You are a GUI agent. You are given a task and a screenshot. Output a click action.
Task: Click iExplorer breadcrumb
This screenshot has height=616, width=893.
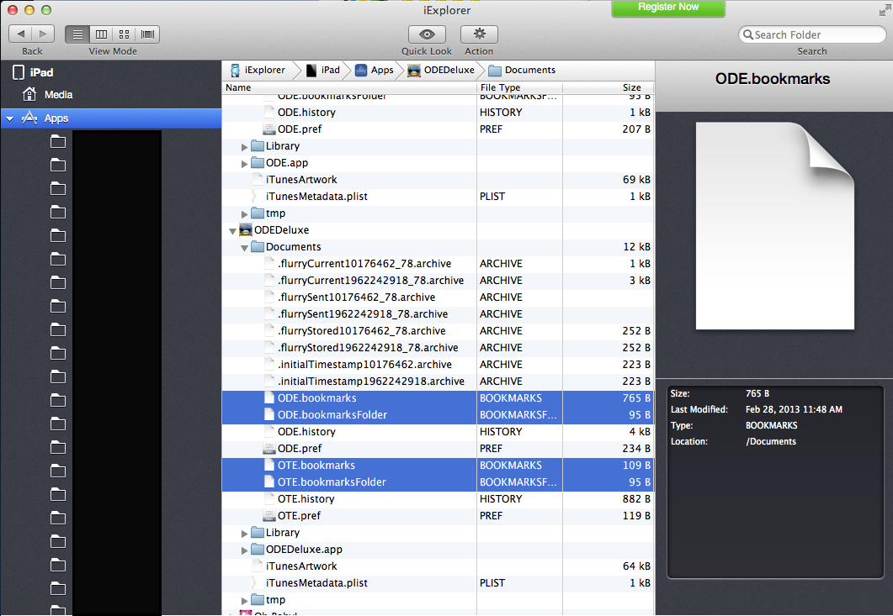point(258,70)
